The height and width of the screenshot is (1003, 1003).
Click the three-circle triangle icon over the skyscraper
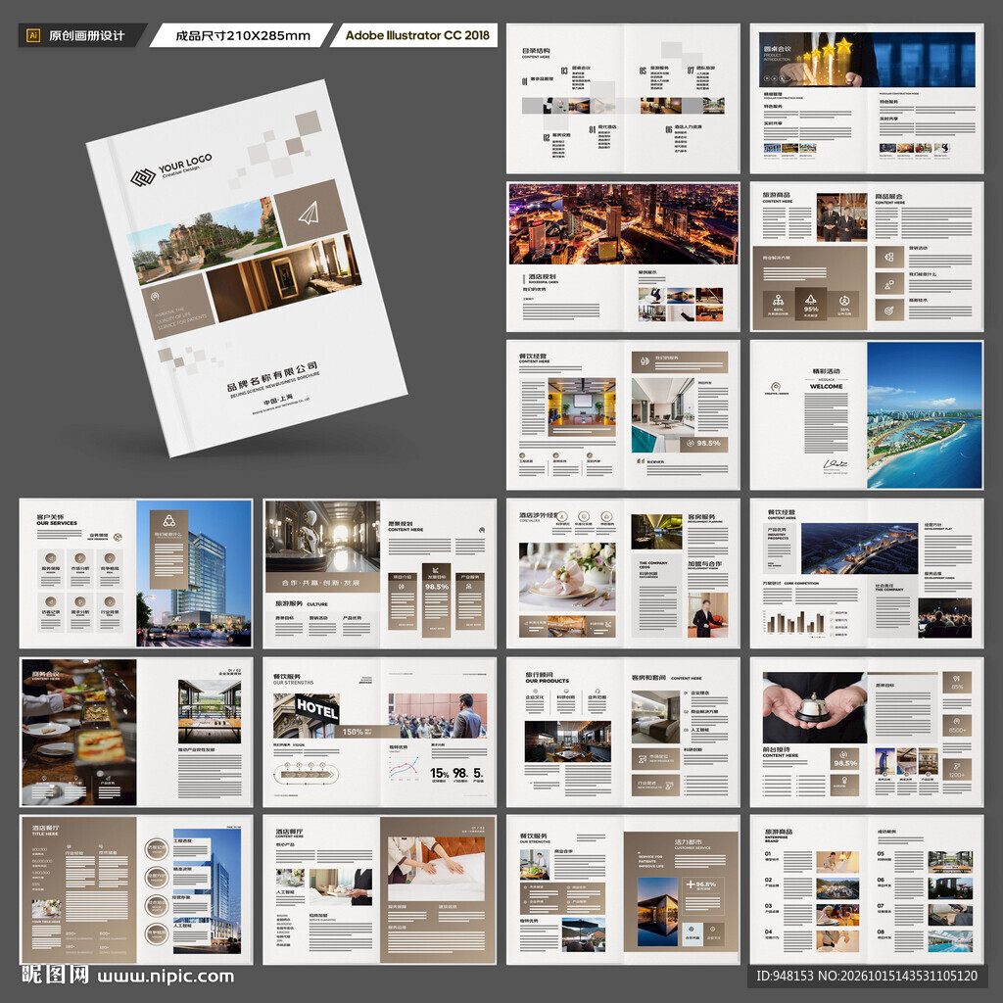(x=168, y=520)
